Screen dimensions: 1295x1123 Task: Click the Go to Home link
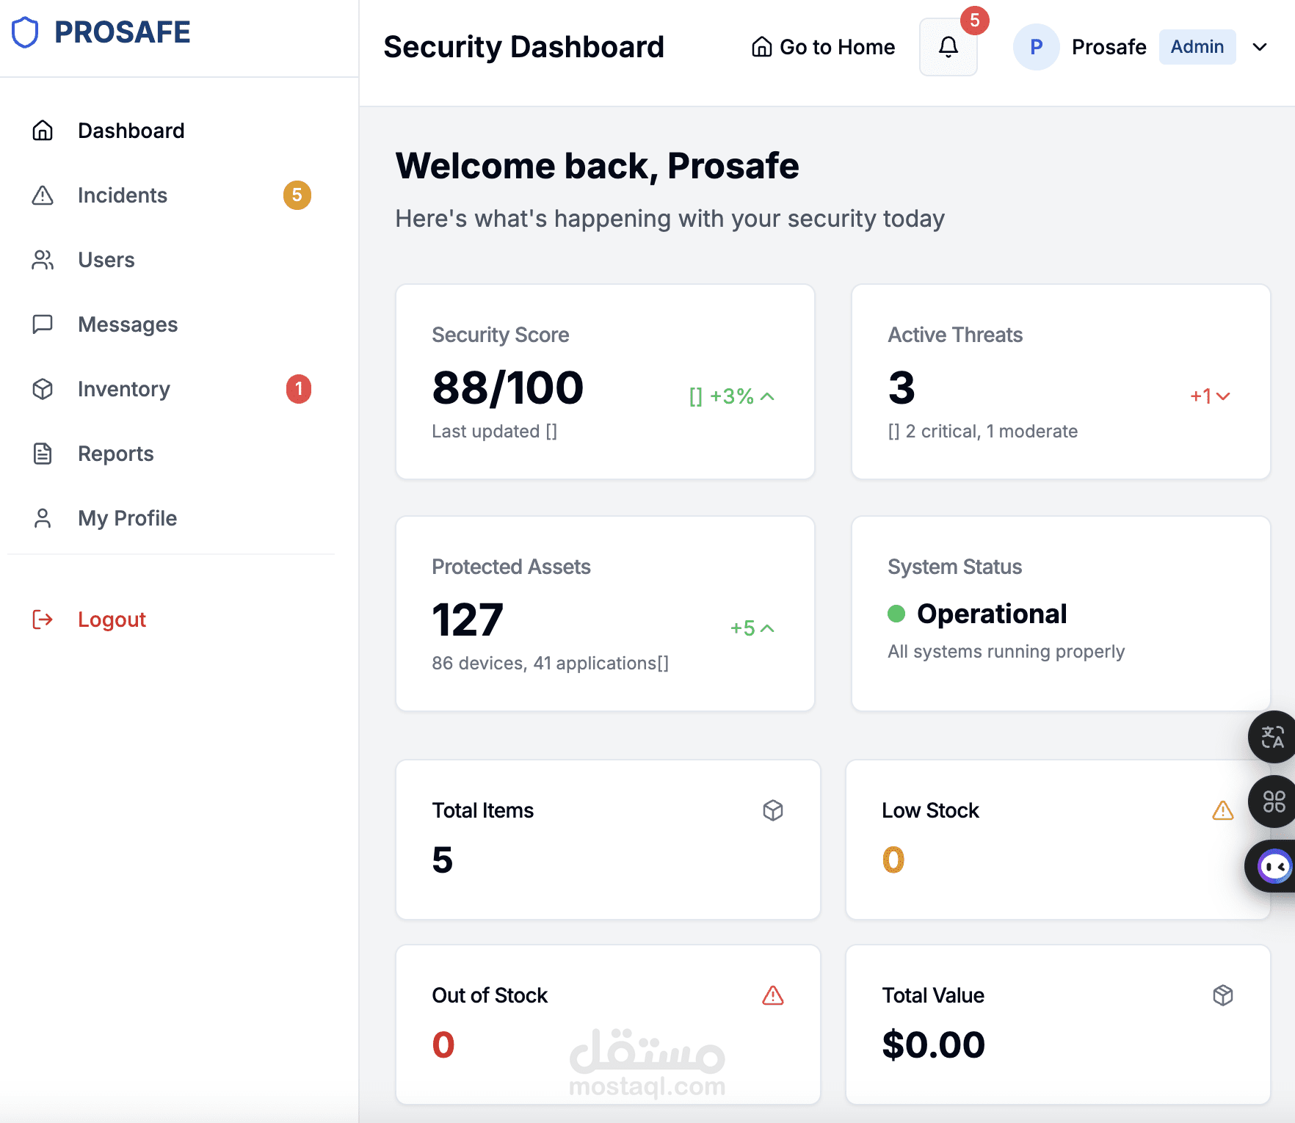coord(823,47)
